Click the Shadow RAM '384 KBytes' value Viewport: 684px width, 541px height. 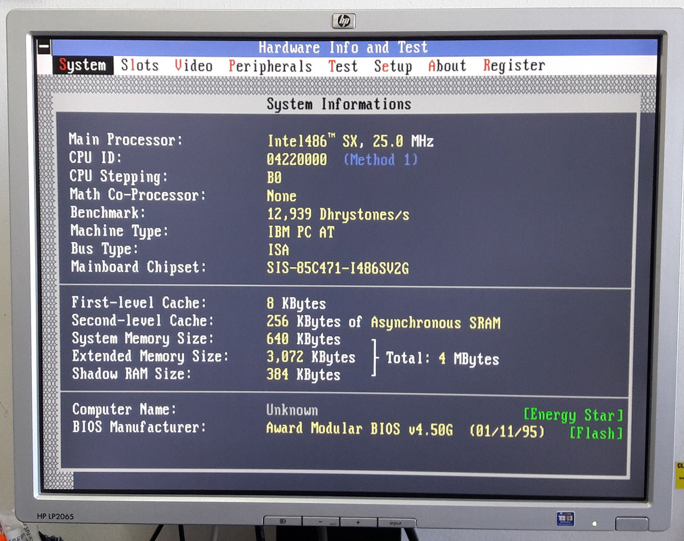pyautogui.click(x=303, y=375)
